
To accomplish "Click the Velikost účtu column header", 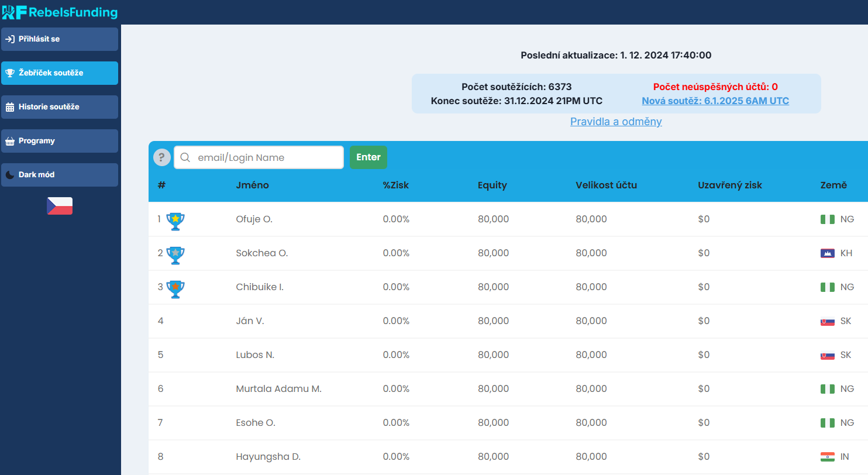I will (607, 185).
